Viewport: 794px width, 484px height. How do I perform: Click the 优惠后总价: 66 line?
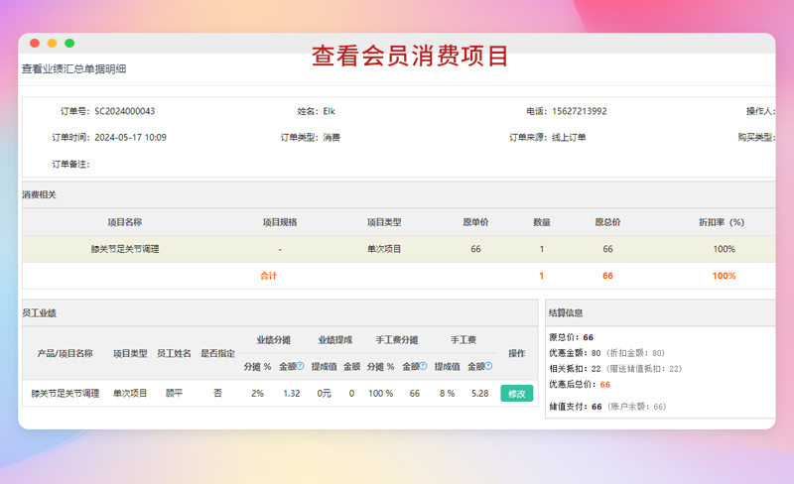point(580,385)
